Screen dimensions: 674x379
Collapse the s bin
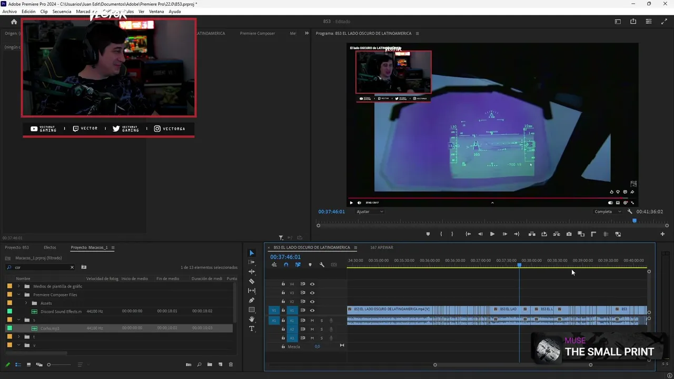click(x=19, y=320)
